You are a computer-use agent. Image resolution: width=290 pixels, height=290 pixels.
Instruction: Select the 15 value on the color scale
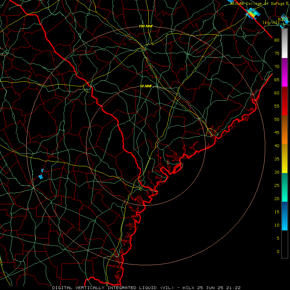pyautogui.click(x=277, y=212)
